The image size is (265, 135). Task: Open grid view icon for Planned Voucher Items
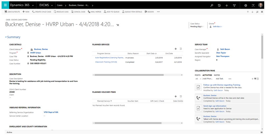click(181, 97)
